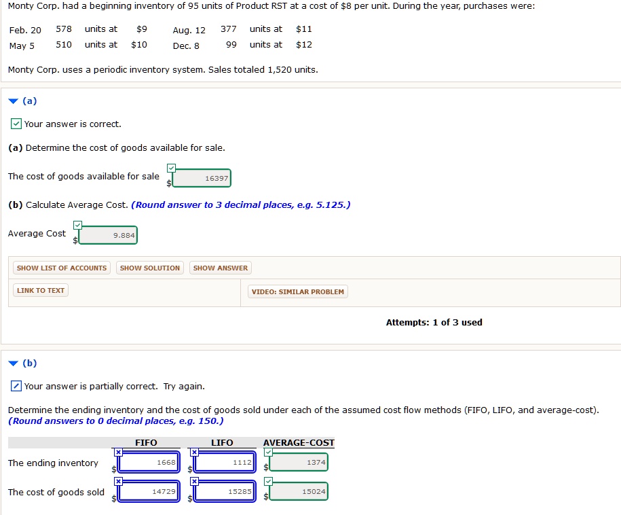Open LINK TO TEXT
This screenshot has height=515, width=621.
point(39,290)
